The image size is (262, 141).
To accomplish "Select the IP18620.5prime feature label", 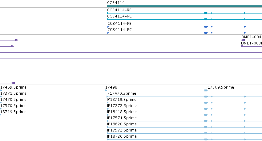I will (122, 124).
